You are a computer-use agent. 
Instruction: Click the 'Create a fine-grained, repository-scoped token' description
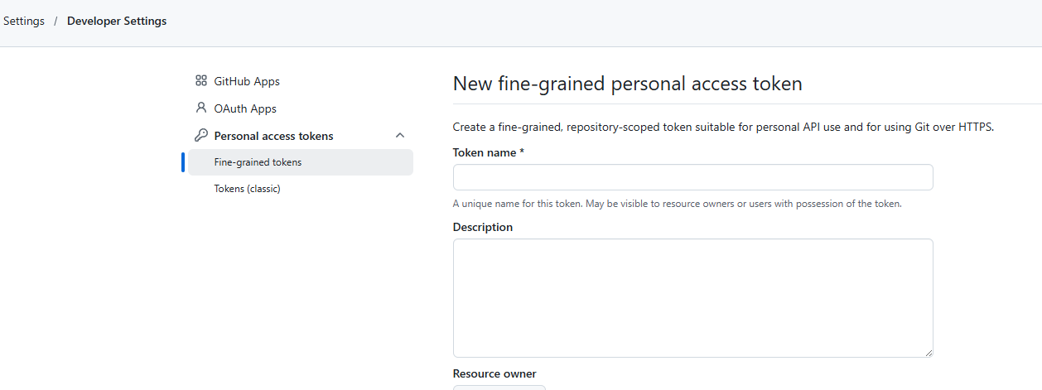pyautogui.click(x=723, y=127)
